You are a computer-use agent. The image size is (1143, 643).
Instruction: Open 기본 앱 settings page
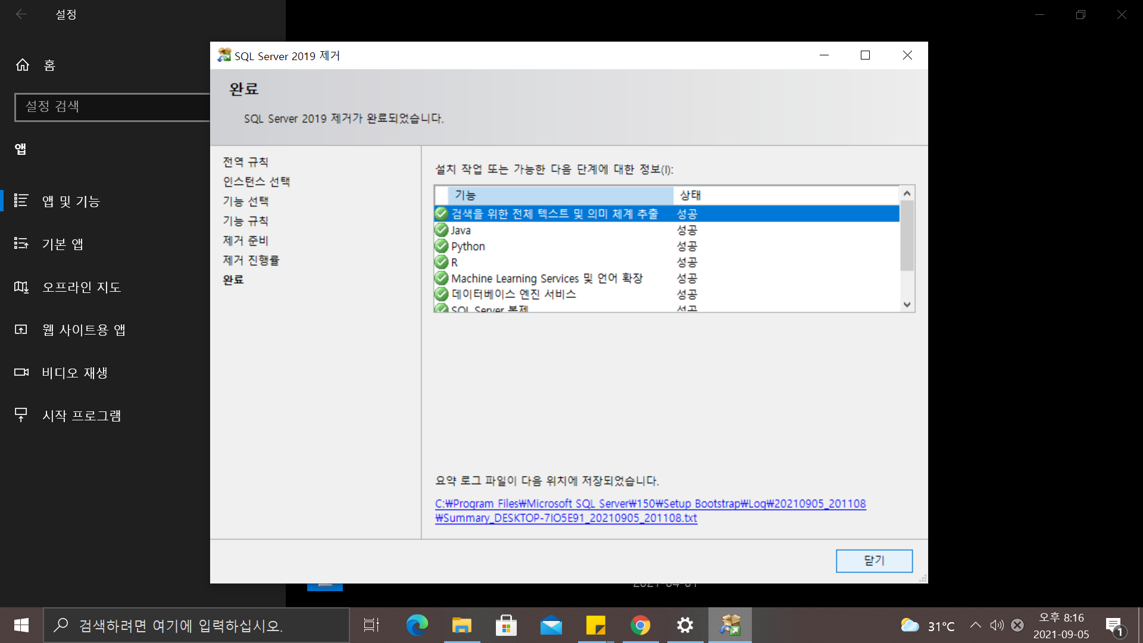(x=63, y=244)
